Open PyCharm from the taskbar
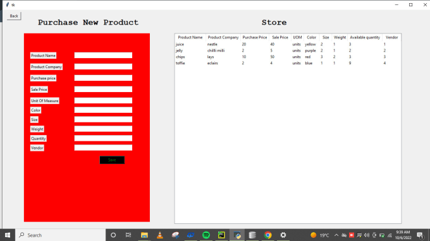430x241 pixels. click(x=221, y=235)
